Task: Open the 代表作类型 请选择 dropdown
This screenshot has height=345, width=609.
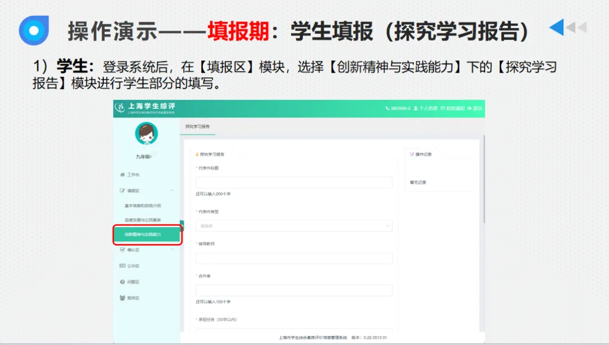Action: (x=293, y=226)
